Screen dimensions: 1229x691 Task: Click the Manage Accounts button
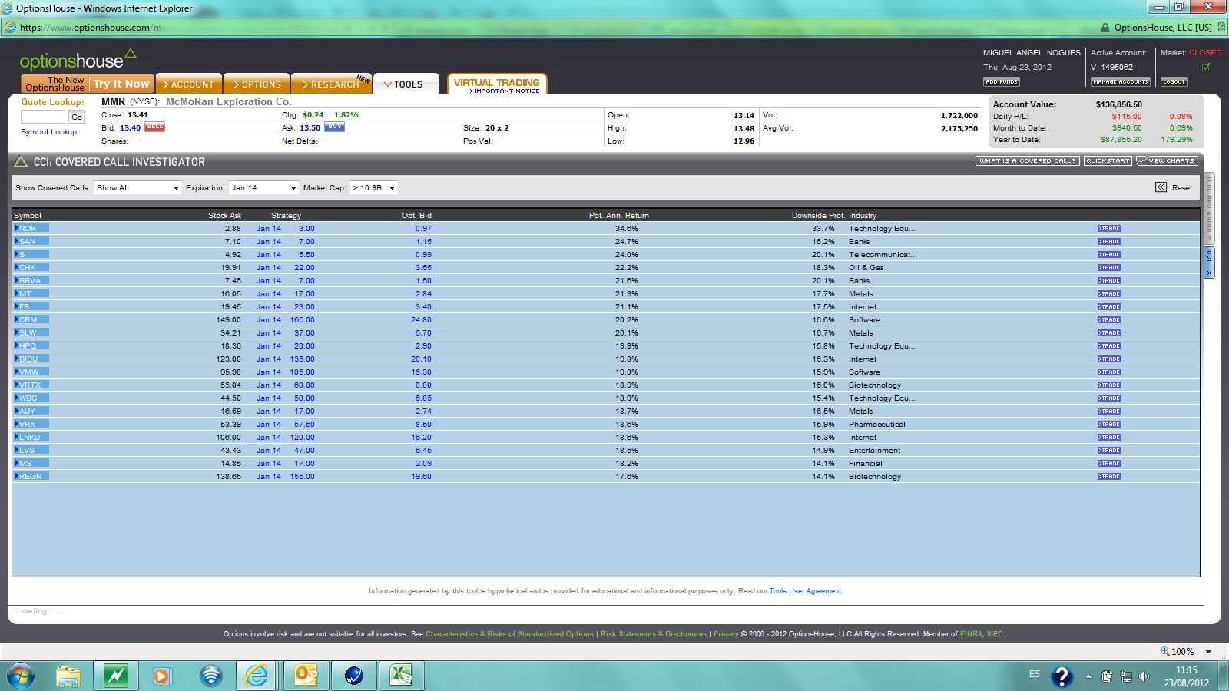(x=1121, y=81)
